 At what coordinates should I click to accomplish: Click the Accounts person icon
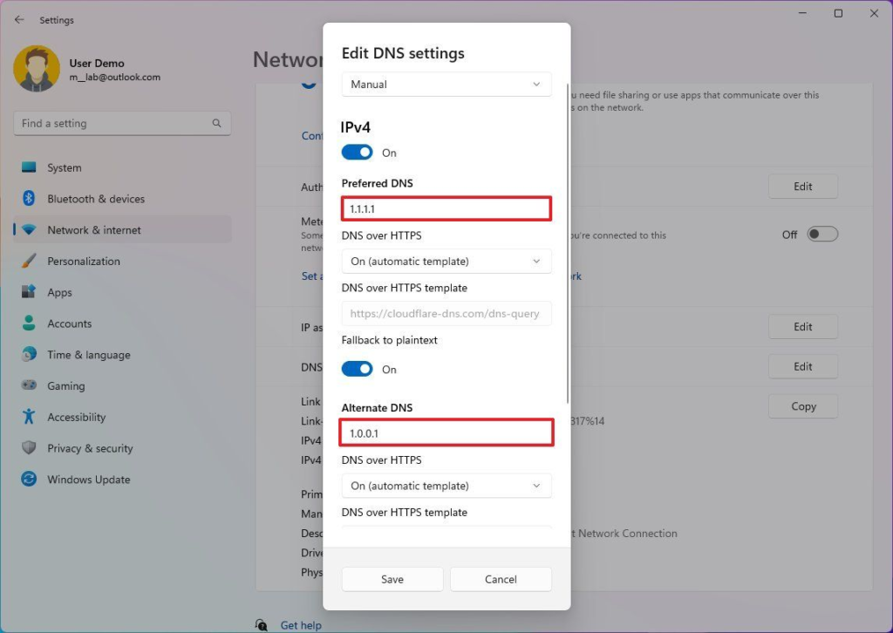coord(29,323)
